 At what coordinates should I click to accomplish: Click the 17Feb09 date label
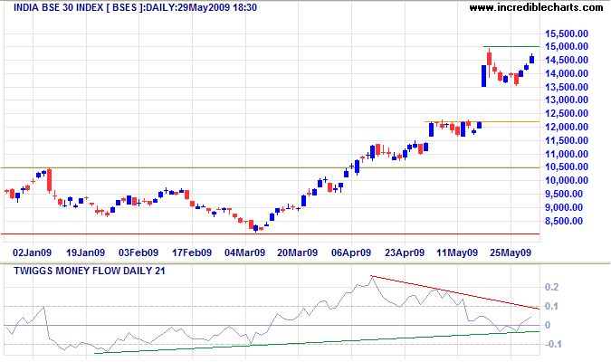pyautogui.click(x=192, y=252)
